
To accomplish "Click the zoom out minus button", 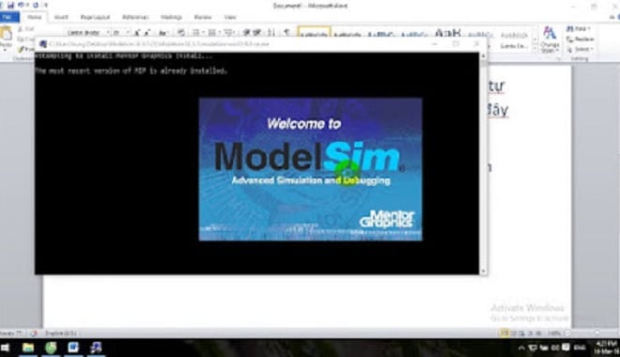I will pyautogui.click(x=567, y=334).
